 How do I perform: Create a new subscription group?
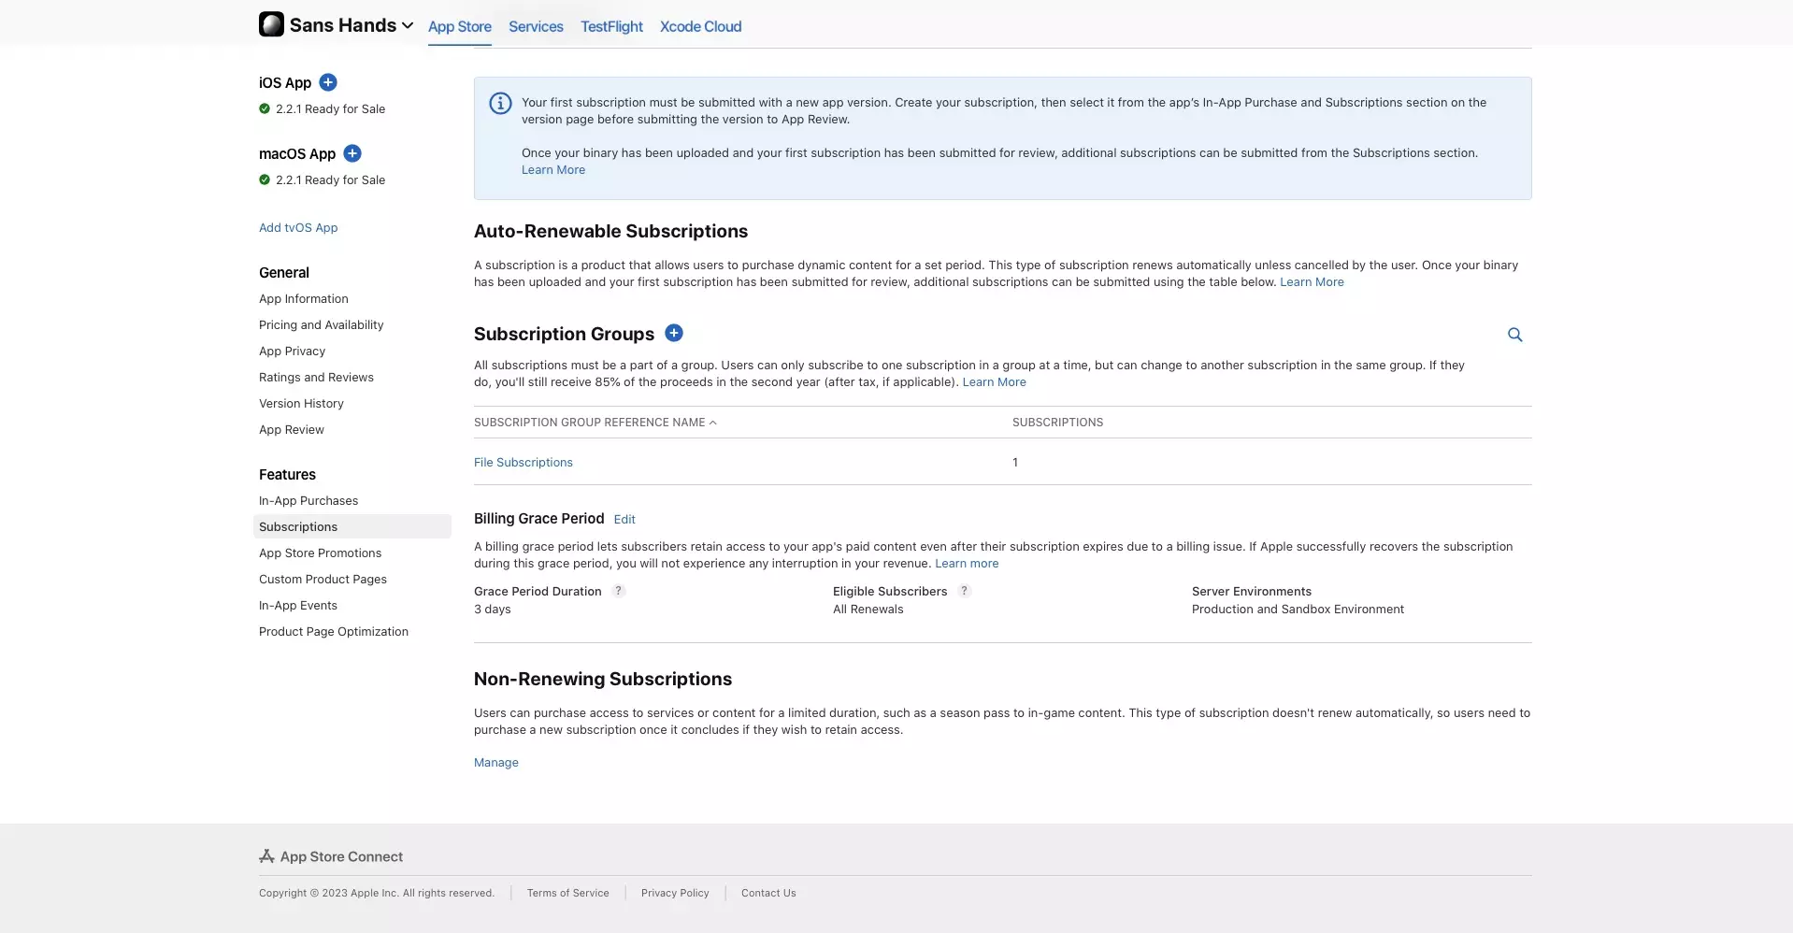[x=674, y=333]
